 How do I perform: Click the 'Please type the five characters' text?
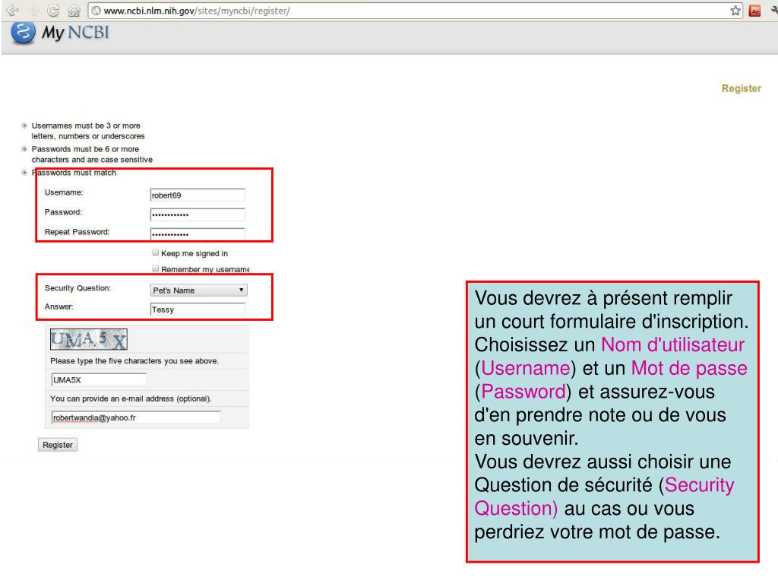point(134,361)
